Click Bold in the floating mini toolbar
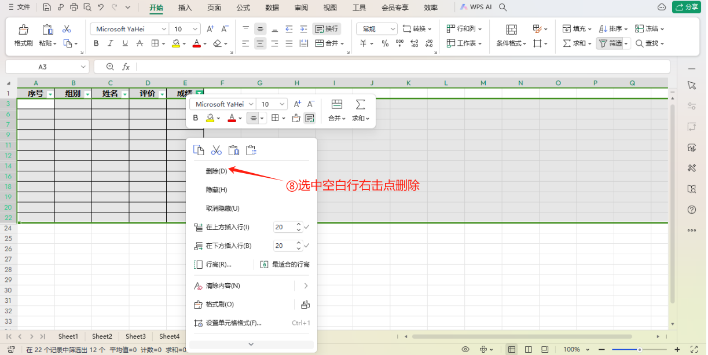The width and height of the screenshot is (708, 355). click(196, 118)
